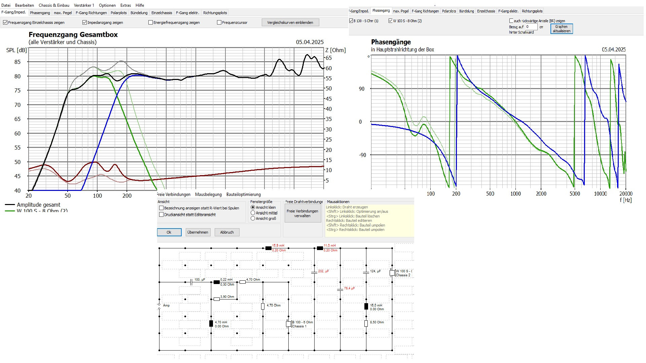The width and height of the screenshot is (646, 363).
Task: Open the Chassis & Einbau menu
Action: tap(54, 5)
